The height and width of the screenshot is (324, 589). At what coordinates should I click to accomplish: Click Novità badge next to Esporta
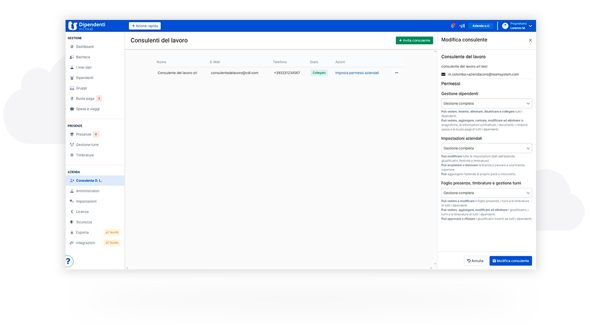click(x=112, y=232)
